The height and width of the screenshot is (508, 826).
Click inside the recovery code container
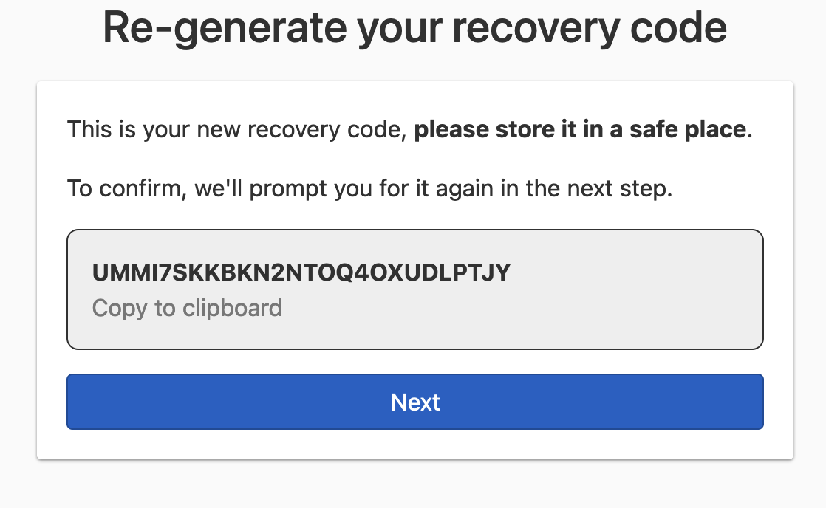point(414,288)
